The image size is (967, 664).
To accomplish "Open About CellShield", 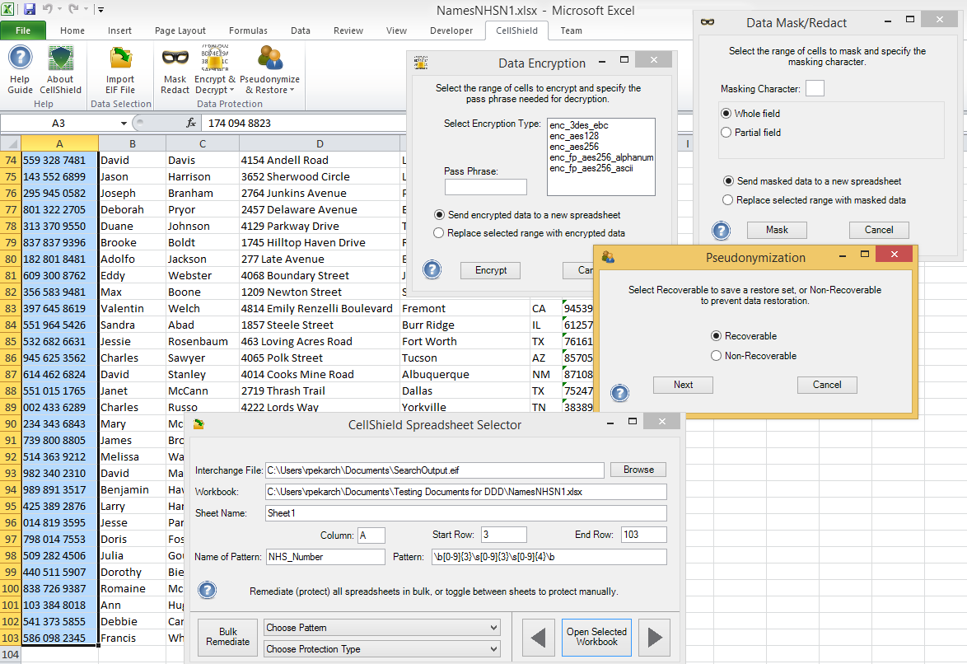I will click(x=60, y=69).
